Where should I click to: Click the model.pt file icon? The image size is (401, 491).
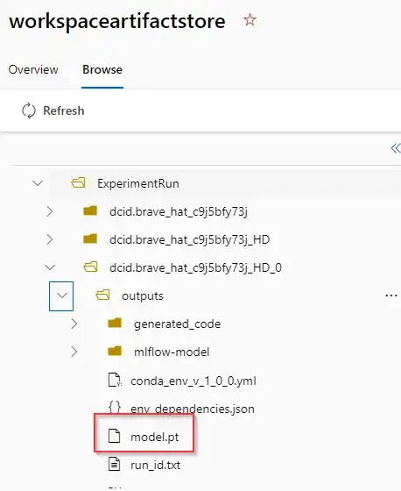[114, 436]
